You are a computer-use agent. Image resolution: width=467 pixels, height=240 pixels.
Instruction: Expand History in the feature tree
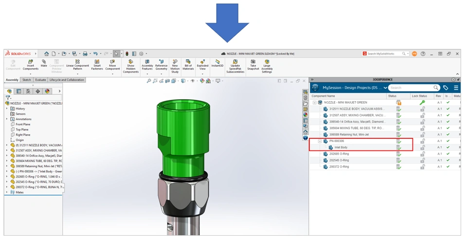coord(7,109)
